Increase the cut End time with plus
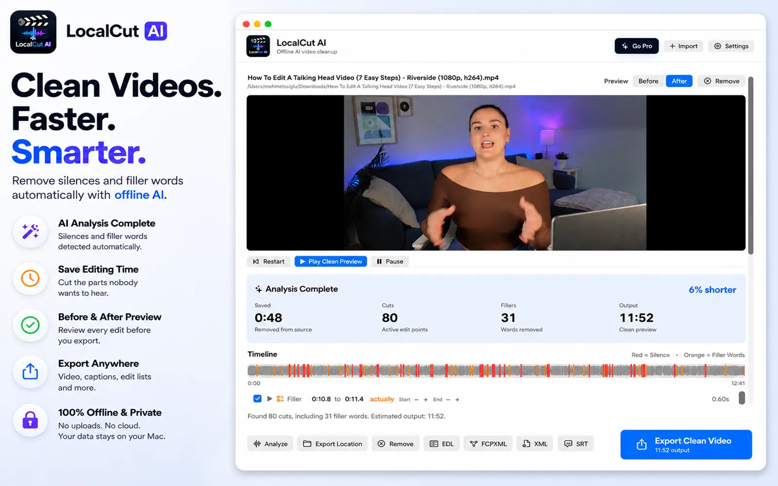Screen dimensions: 778x486 tap(457, 399)
